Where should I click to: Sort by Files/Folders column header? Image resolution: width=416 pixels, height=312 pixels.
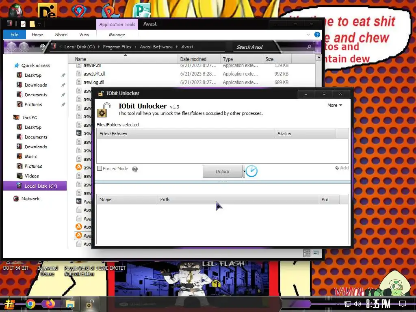pyautogui.click(x=185, y=134)
